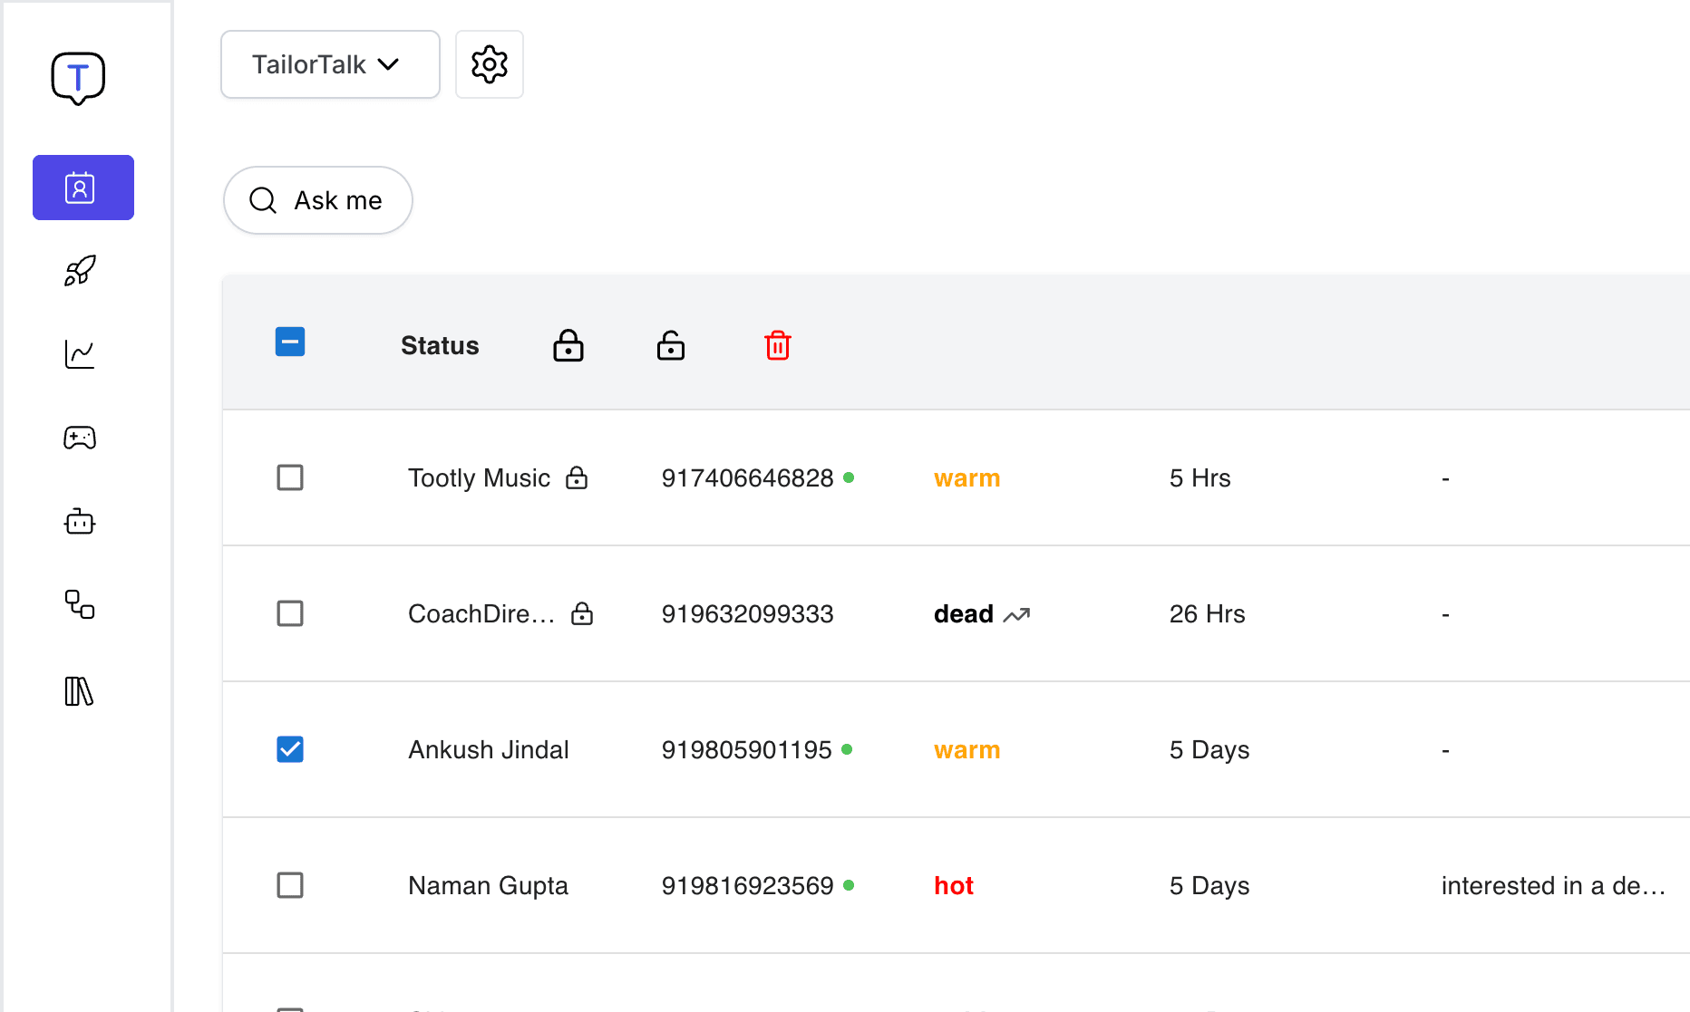Open the Ankush Jindal contact name

click(489, 749)
